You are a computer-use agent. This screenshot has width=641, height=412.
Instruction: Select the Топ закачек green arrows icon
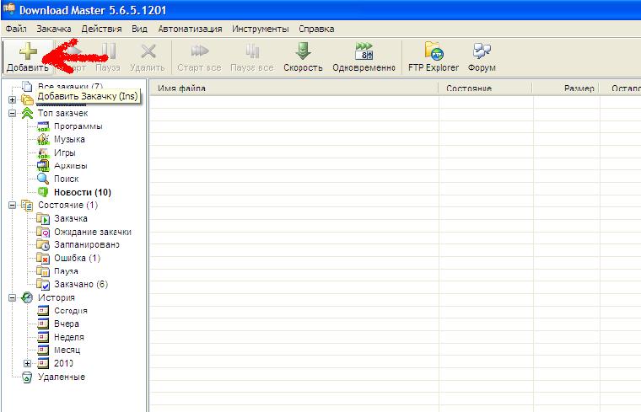(x=27, y=113)
